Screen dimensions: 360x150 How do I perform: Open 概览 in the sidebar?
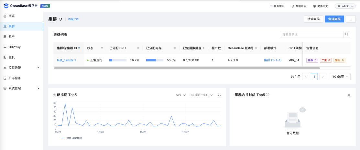[22, 16]
